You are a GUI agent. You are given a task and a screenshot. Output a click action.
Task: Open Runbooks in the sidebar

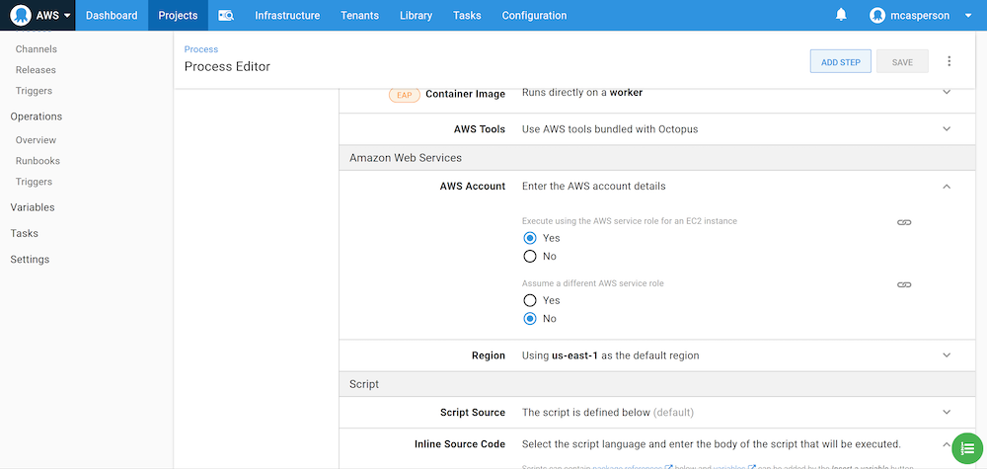38,161
